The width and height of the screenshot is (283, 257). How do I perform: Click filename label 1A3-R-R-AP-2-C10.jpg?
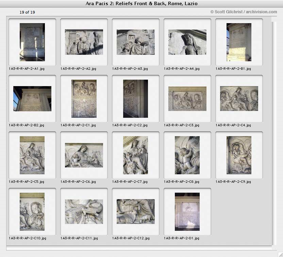coord(28,238)
